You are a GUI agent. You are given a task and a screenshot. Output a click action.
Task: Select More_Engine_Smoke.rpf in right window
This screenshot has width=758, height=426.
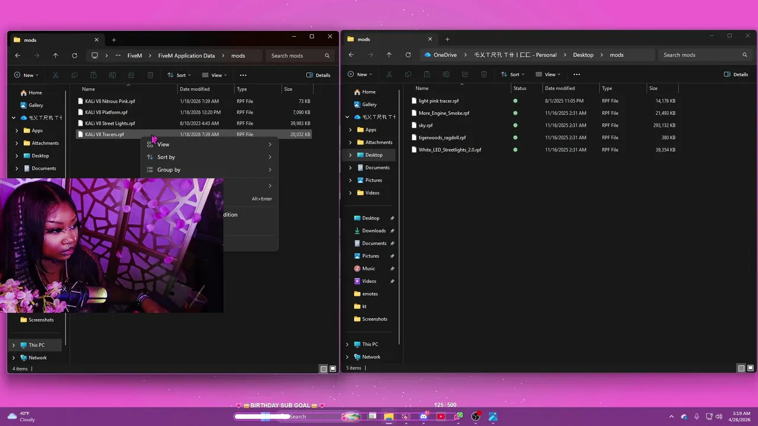coord(444,113)
